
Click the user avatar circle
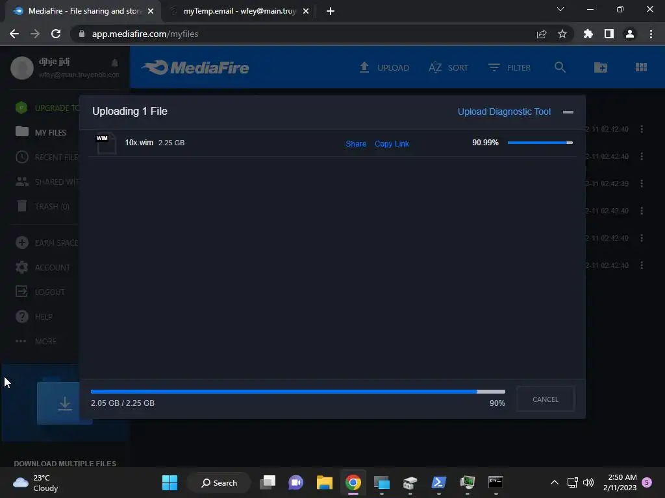pyautogui.click(x=22, y=67)
